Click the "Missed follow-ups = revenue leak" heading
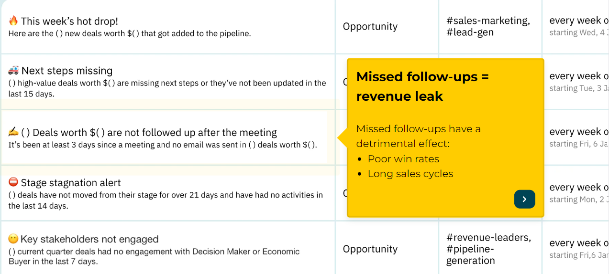The width and height of the screenshot is (609, 274). point(422,86)
